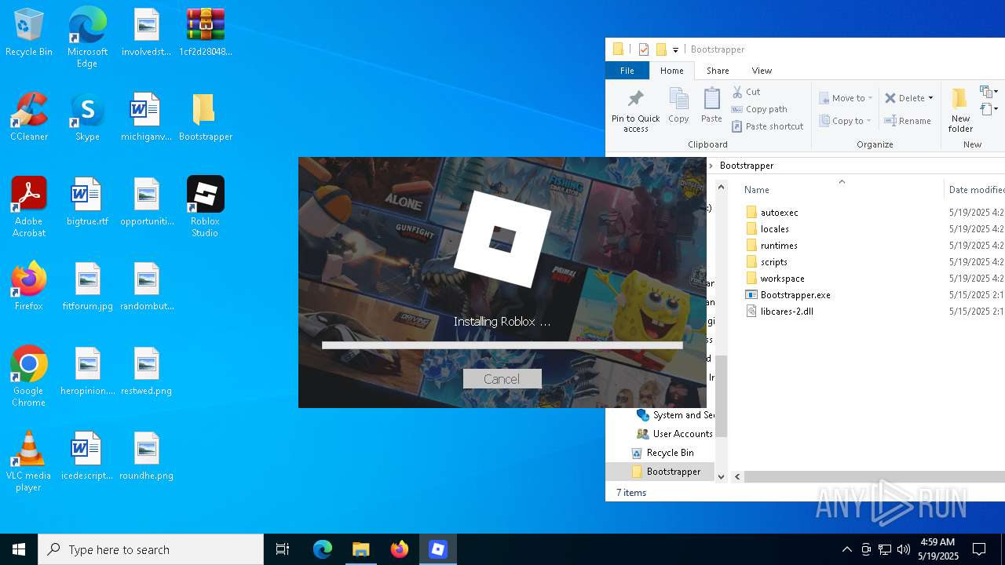Open the workspace folder in Explorer
This screenshot has width=1005, height=565.
(x=774, y=279)
